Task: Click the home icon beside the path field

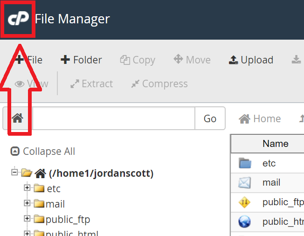Action: pos(17,118)
